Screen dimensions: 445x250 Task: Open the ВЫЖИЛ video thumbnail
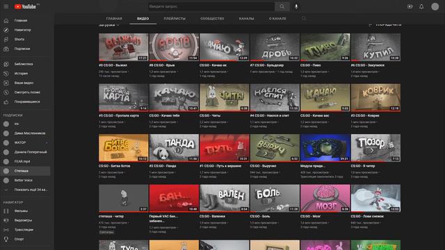tap(124, 47)
